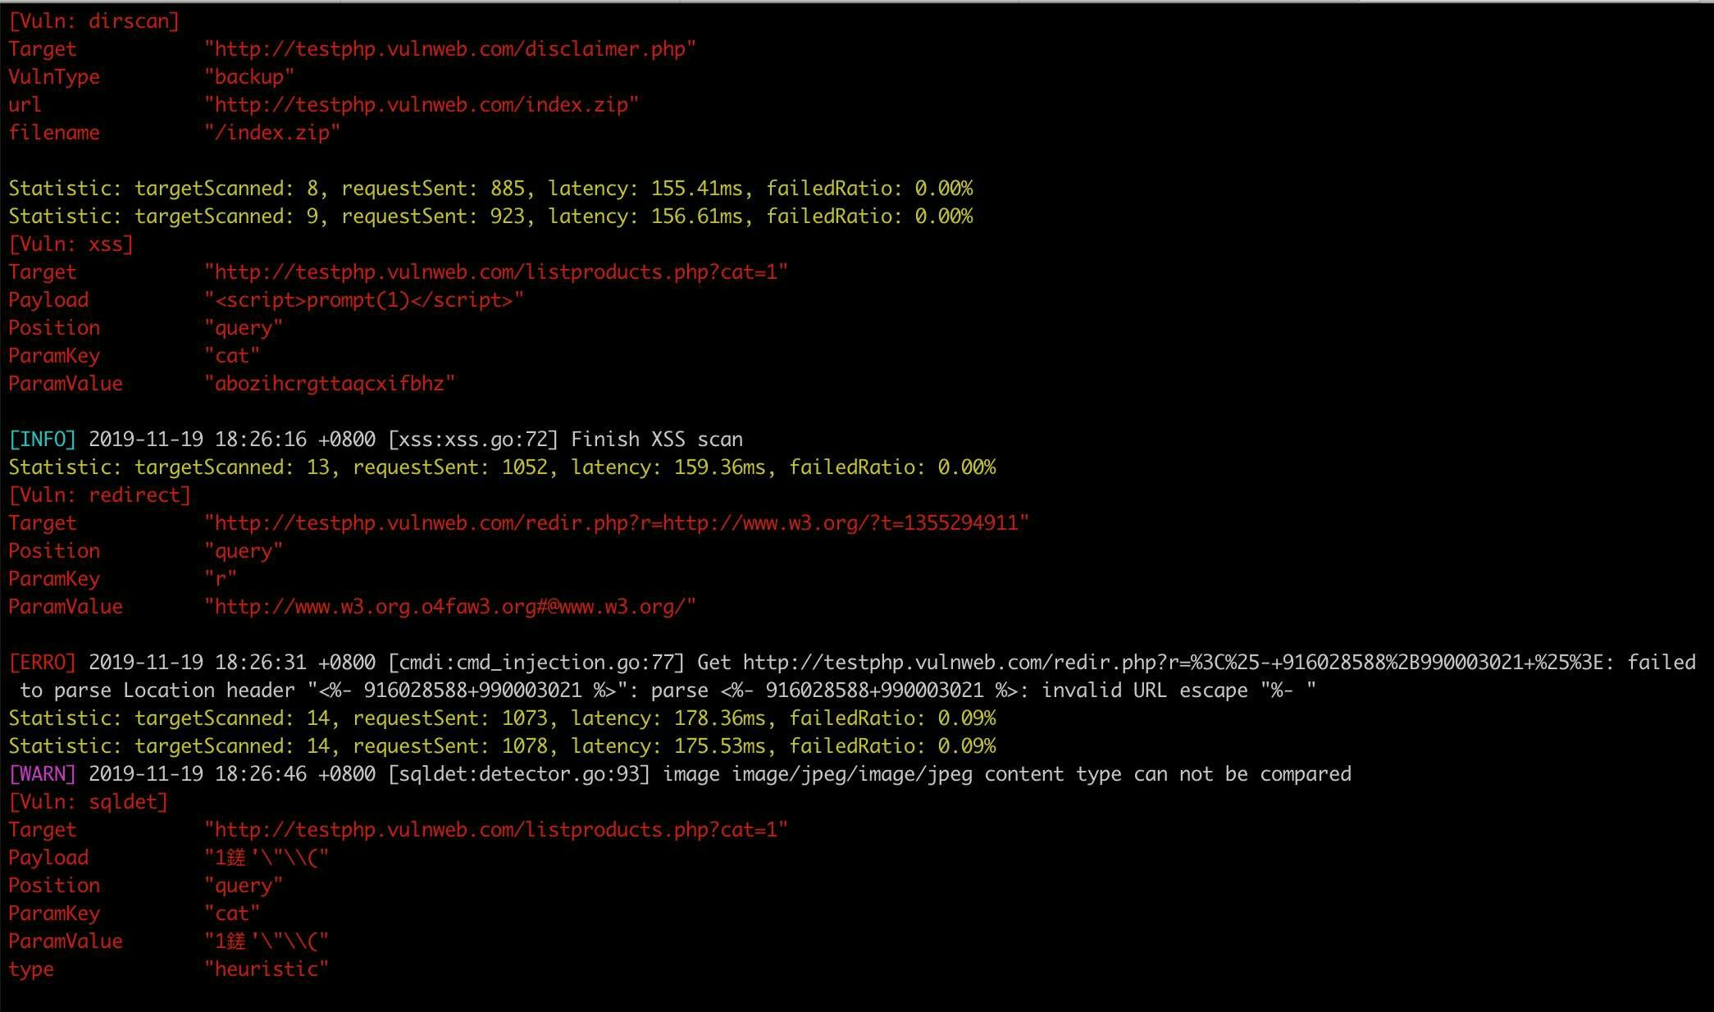
Task: Click the red [ERRO] tag
Action: click(42, 663)
